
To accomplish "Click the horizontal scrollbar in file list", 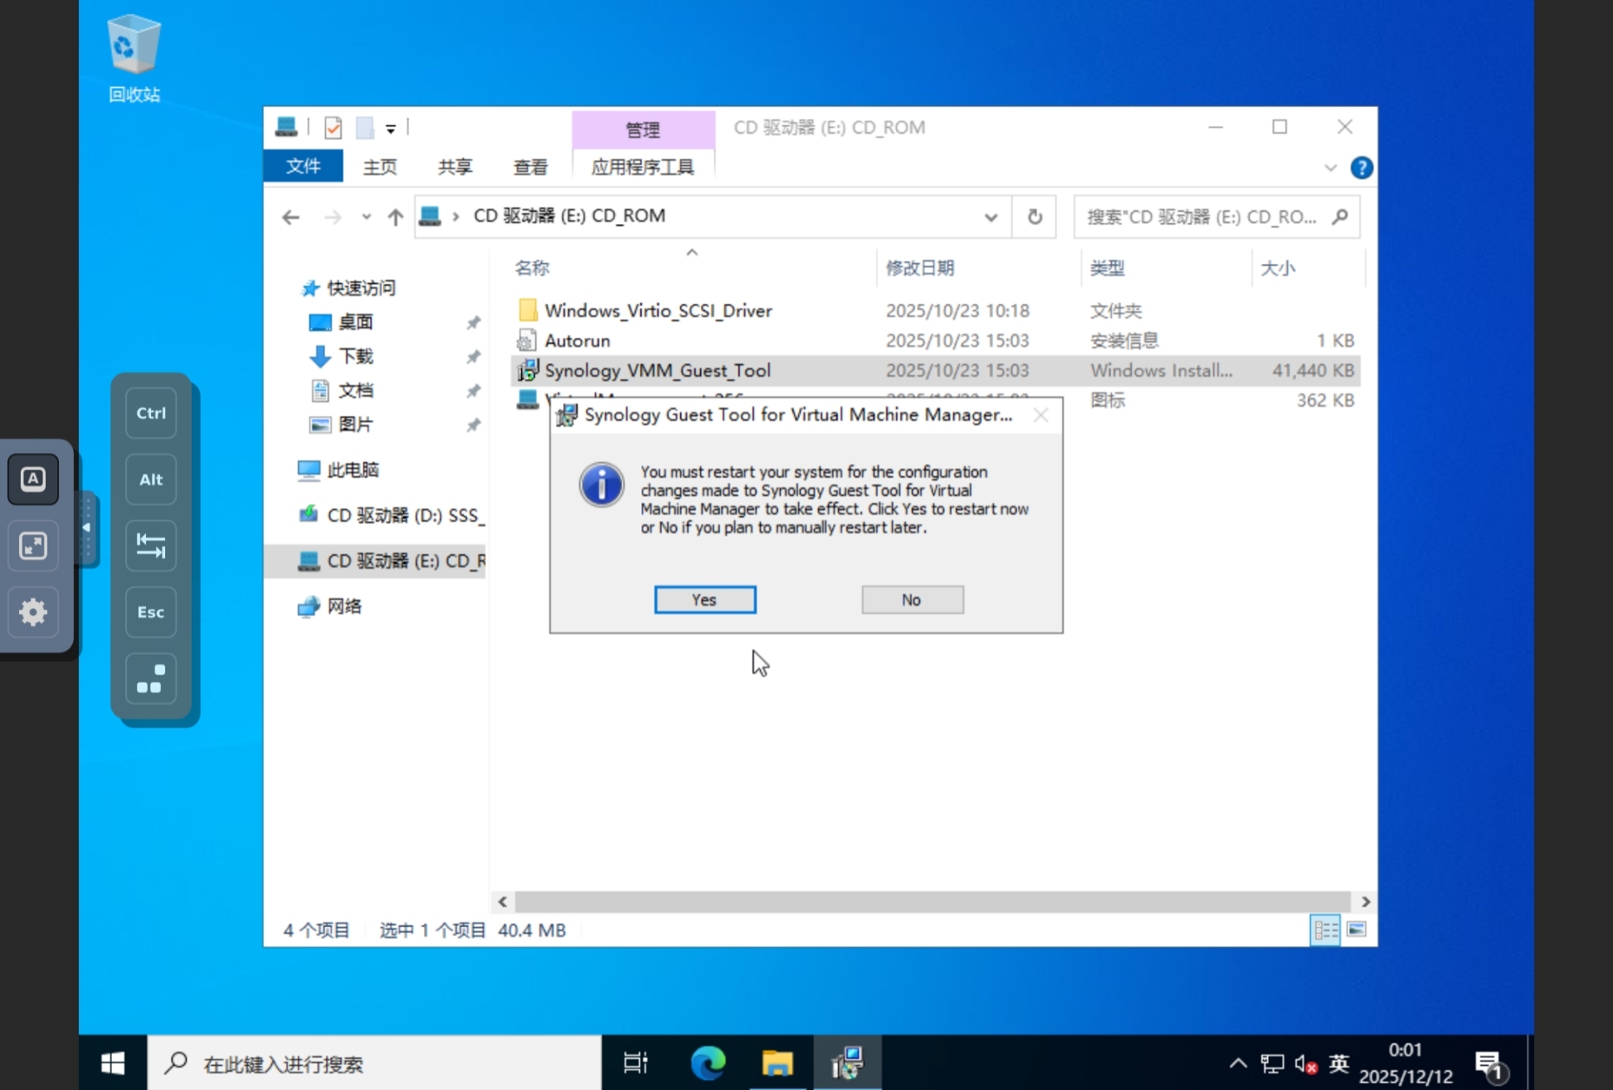I will [932, 901].
